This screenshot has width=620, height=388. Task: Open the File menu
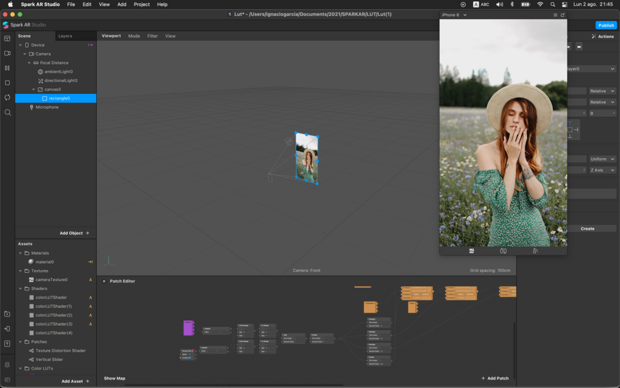(71, 4)
